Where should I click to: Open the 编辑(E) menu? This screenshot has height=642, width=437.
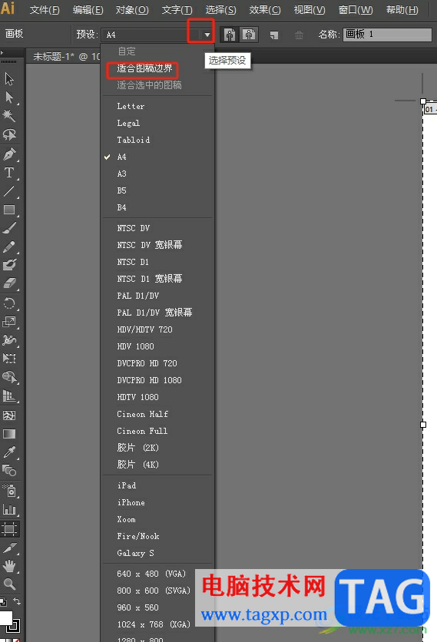pos(88,9)
